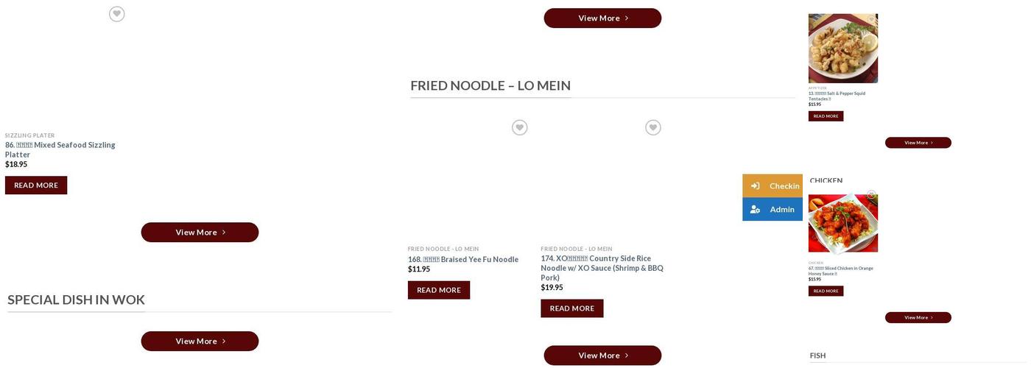The image size is (1031, 368).
Task: Expand View More below Sizzling Platter item
Action: [x=200, y=233]
